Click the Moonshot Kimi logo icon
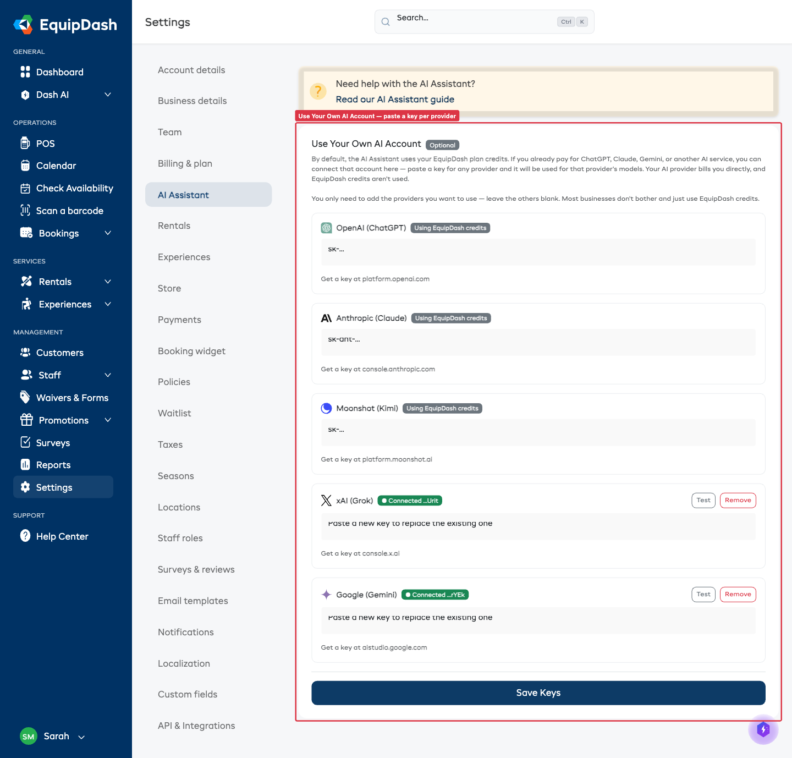 click(x=326, y=408)
